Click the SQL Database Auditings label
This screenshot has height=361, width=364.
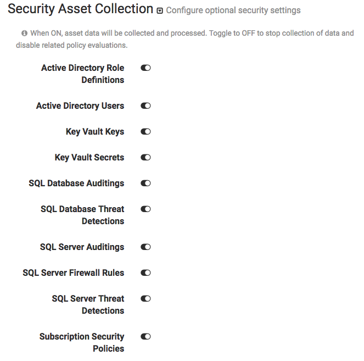[x=76, y=184]
